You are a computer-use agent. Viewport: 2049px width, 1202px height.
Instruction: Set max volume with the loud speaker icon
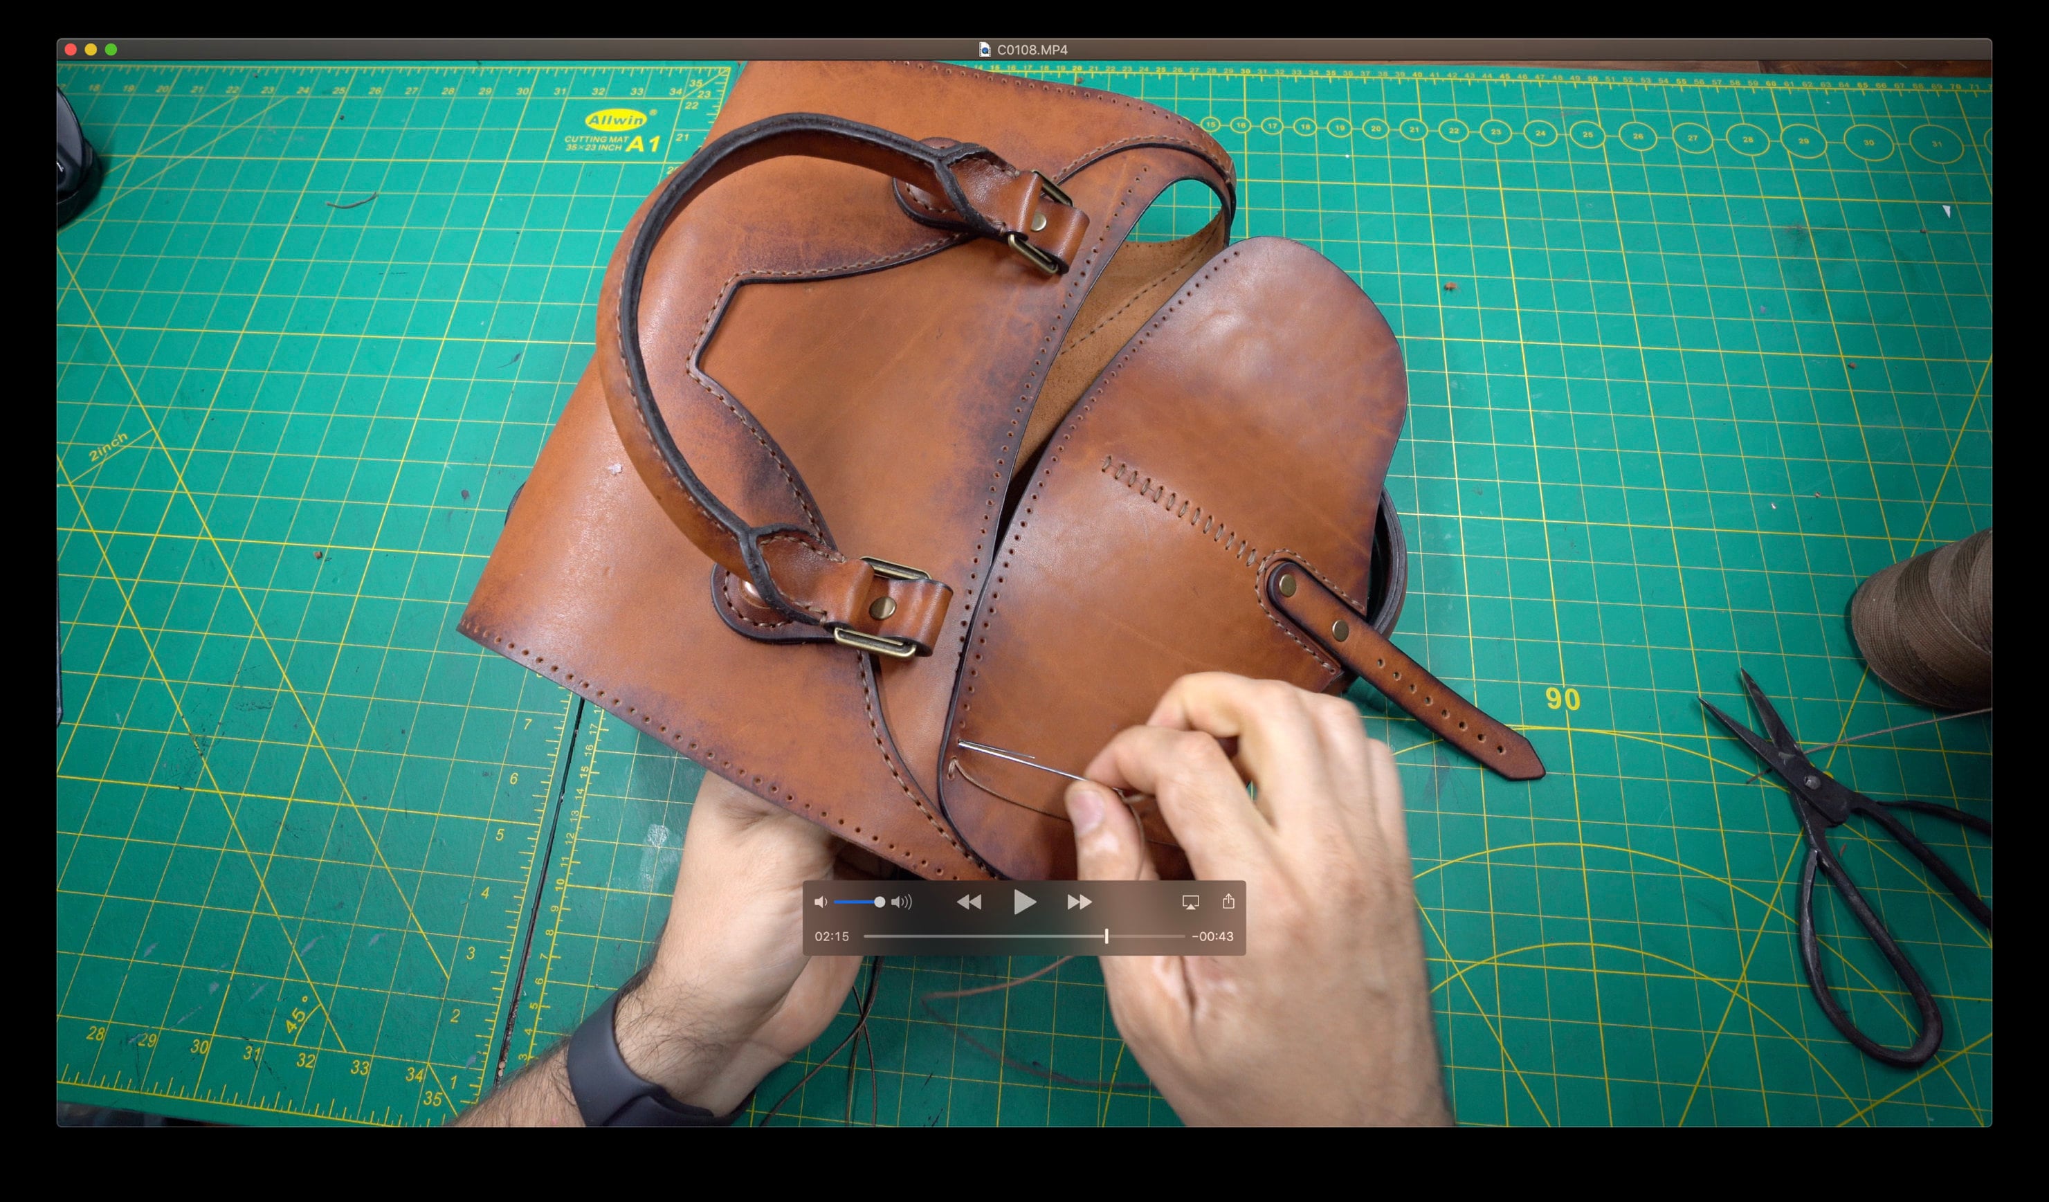click(902, 902)
